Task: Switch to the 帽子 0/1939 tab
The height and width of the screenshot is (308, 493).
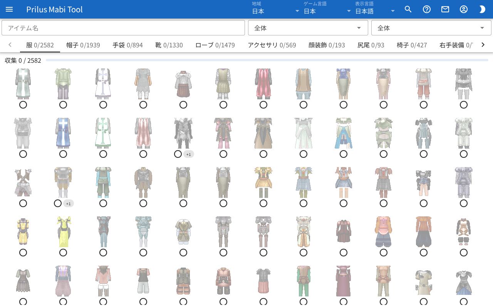Action: coord(83,45)
